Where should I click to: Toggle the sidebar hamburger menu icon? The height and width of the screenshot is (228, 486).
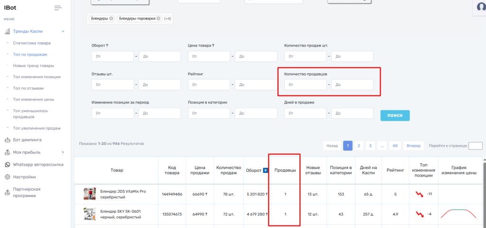pos(58,8)
